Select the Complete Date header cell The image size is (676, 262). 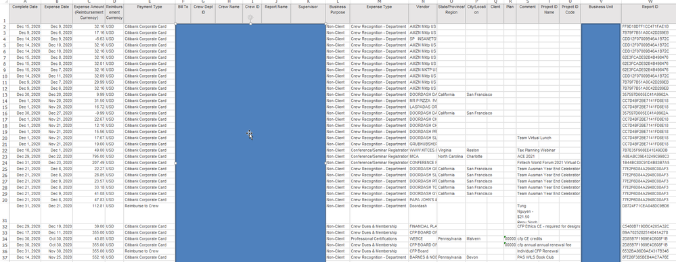coord(25,14)
